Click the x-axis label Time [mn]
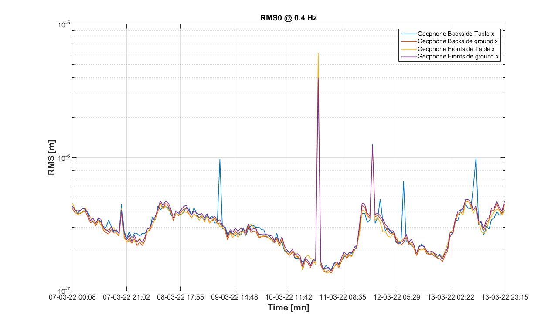The height and width of the screenshot is (327, 558). coord(288,308)
